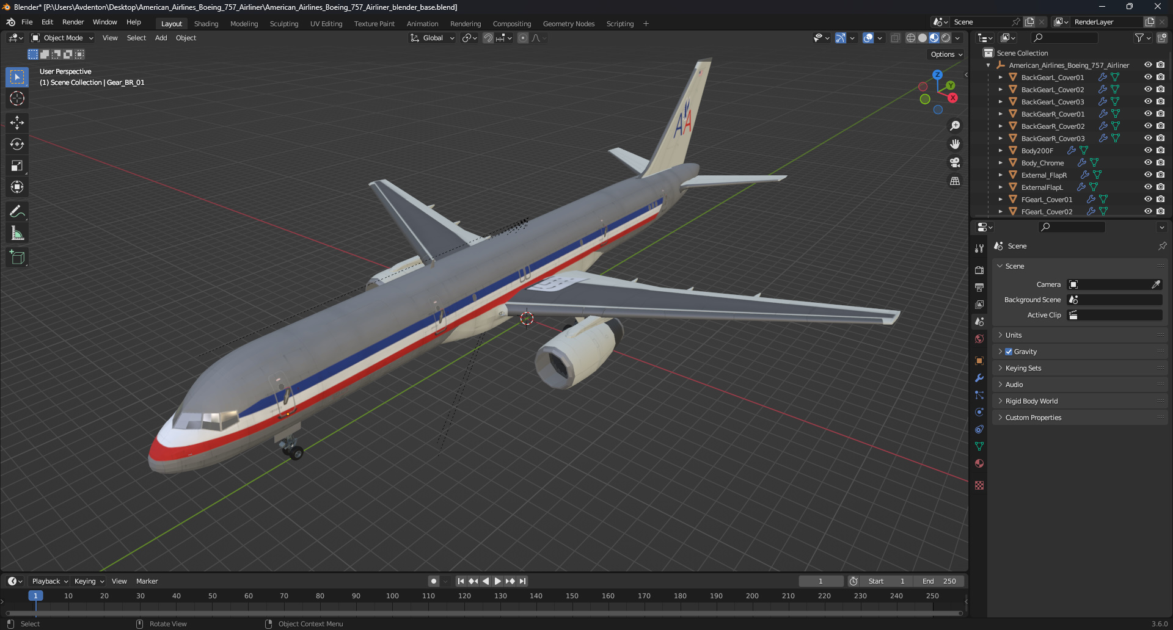
Task: Open the Texture properties tab
Action: (979, 485)
